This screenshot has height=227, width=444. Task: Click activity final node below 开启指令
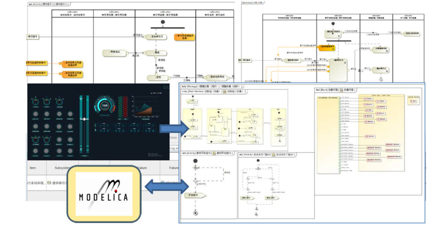pos(195,213)
